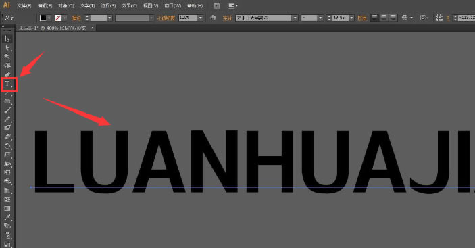Open the 文件(F) menu
Viewport: 475px width, 248px height.
pos(24,6)
